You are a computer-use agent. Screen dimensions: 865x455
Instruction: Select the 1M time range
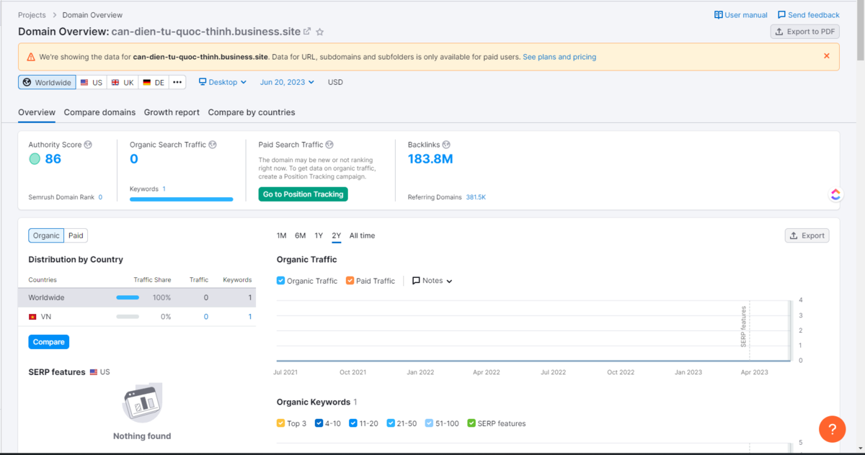coord(282,235)
